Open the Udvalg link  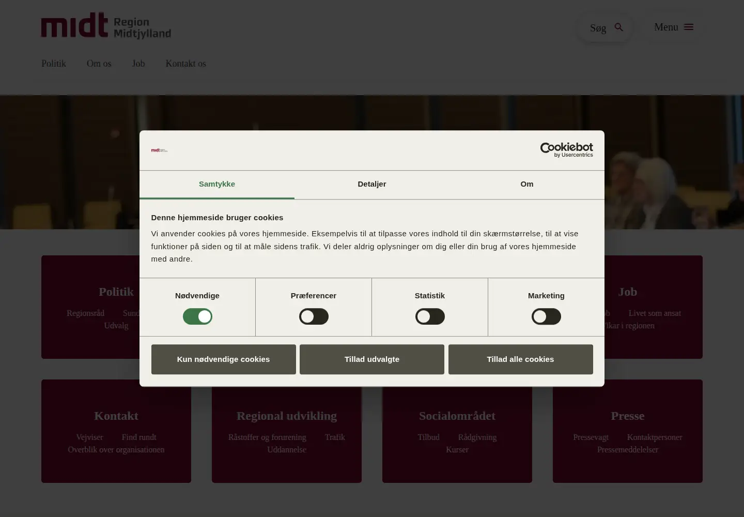coord(116,325)
